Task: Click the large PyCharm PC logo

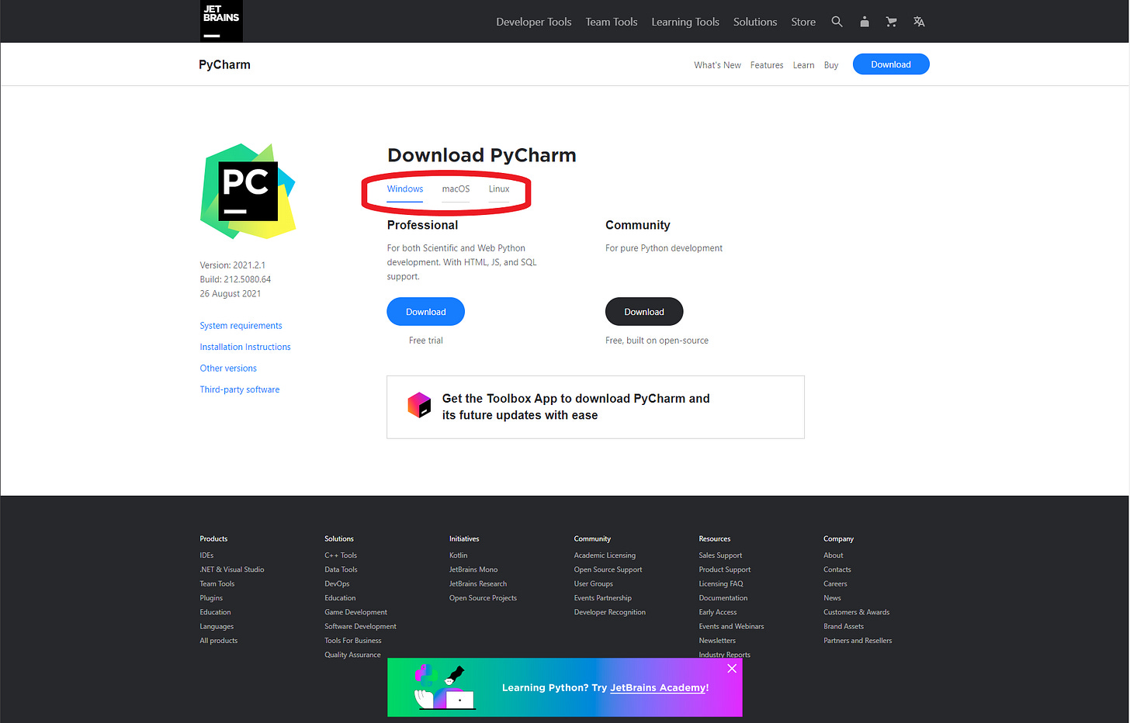Action: pos(248,191)
